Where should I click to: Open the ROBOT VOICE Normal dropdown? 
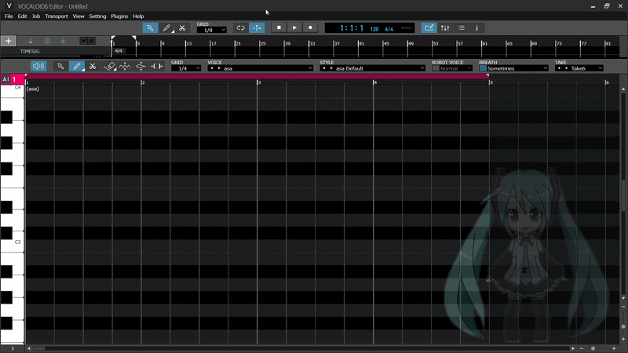click(456, 68)
